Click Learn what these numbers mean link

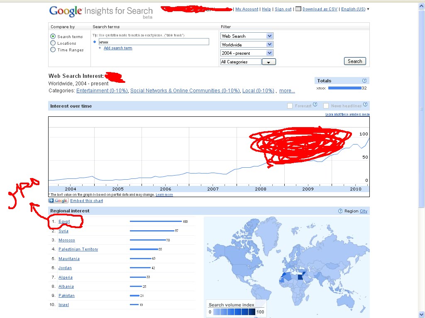[347, 114]
